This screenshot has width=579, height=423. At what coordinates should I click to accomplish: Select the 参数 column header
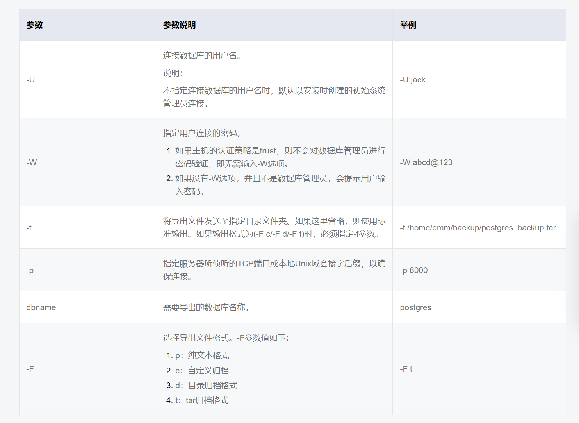pos(34,25)
